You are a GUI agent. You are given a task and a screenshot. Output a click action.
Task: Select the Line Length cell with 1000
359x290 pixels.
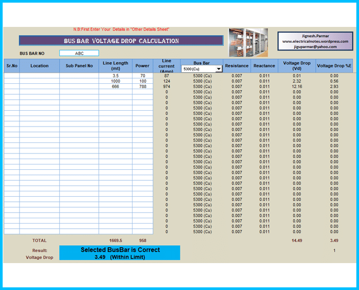(116, 81)
